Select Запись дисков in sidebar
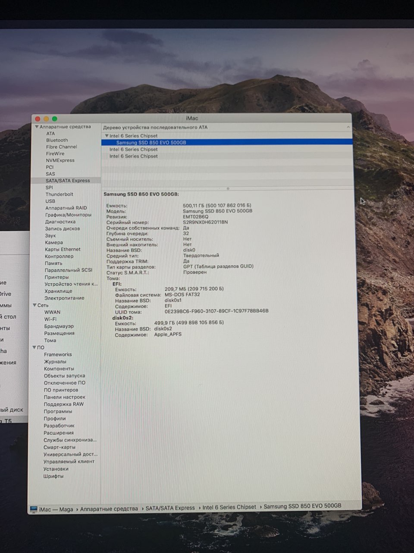This screenshot has width=414, height=553. pos(63,229)
